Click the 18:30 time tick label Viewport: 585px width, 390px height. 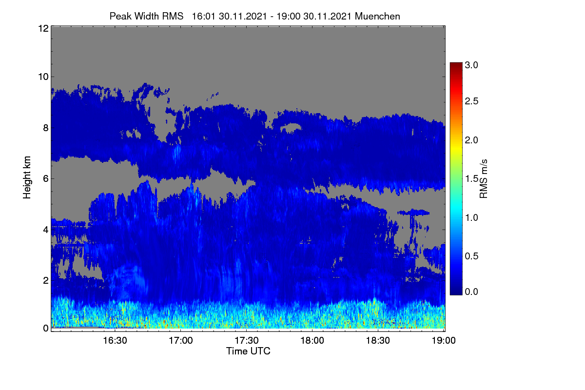378,341
